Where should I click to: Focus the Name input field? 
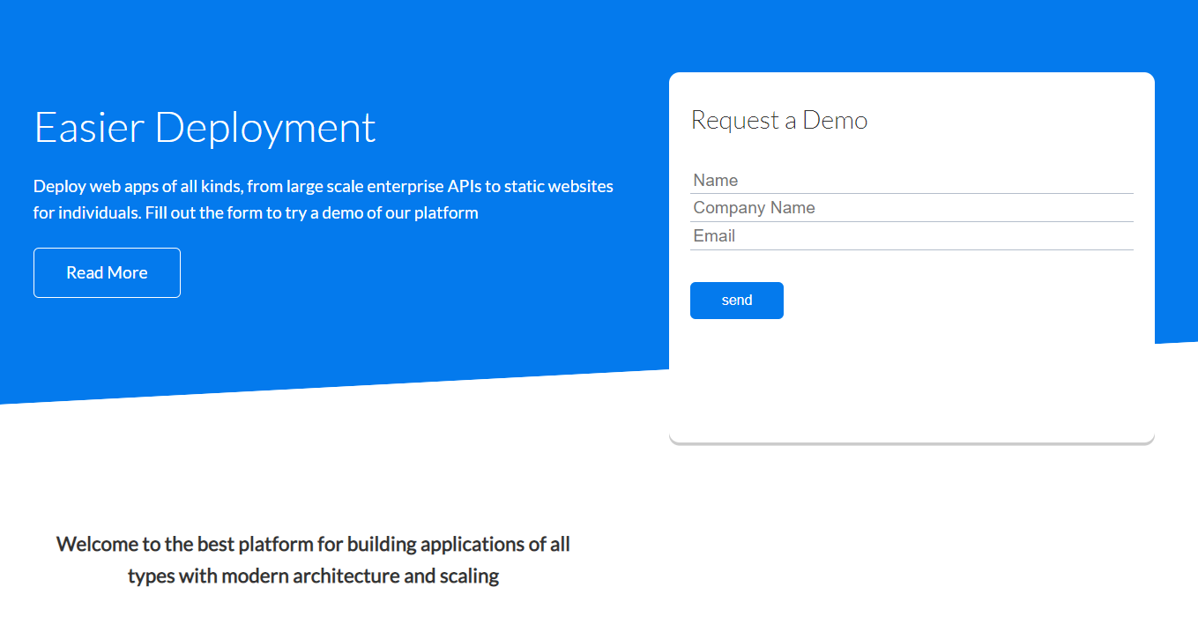pos(912,181)
